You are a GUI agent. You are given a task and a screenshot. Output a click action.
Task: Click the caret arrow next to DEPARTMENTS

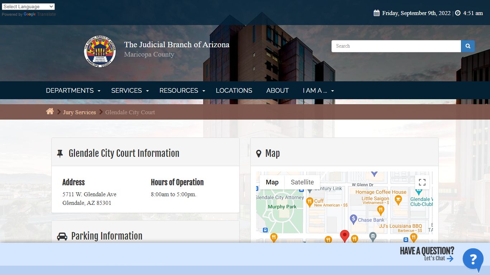click(99, 91)
